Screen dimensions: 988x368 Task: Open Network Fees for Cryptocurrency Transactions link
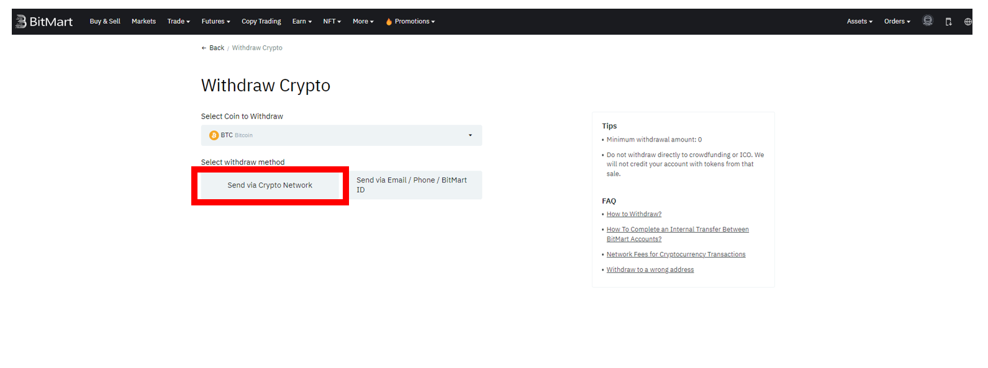point(676,254)
